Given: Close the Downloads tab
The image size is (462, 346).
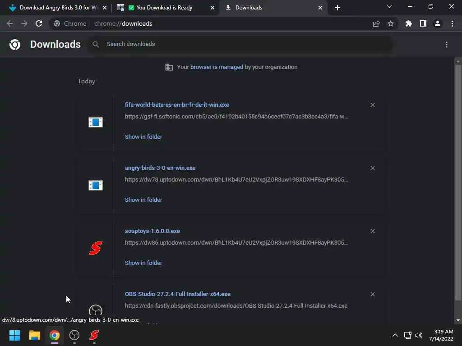Looking at the screenshot, I should [320, 8].
